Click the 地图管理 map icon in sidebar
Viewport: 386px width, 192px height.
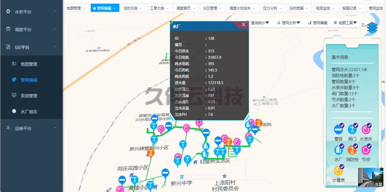point(14,64)
